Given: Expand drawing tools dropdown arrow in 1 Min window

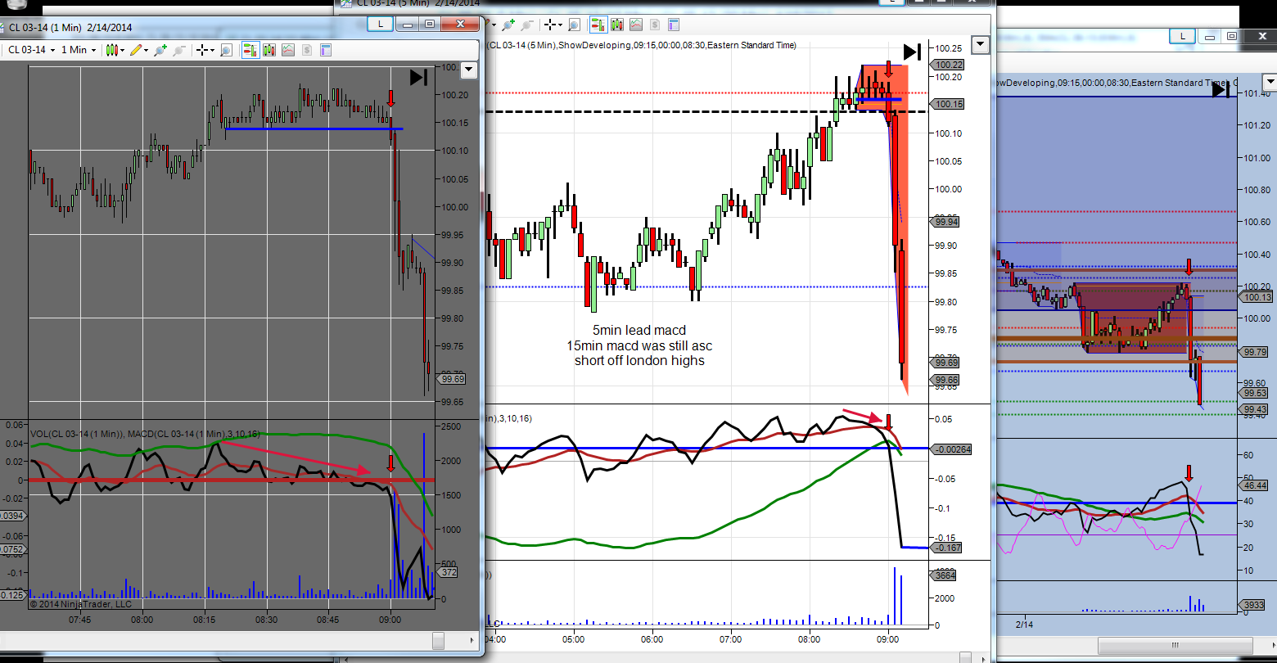Looking at the screenshot, I should tap(146, 51).
